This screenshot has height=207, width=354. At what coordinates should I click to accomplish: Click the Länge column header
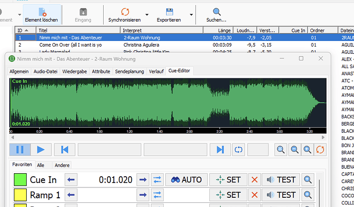point(218,30)
